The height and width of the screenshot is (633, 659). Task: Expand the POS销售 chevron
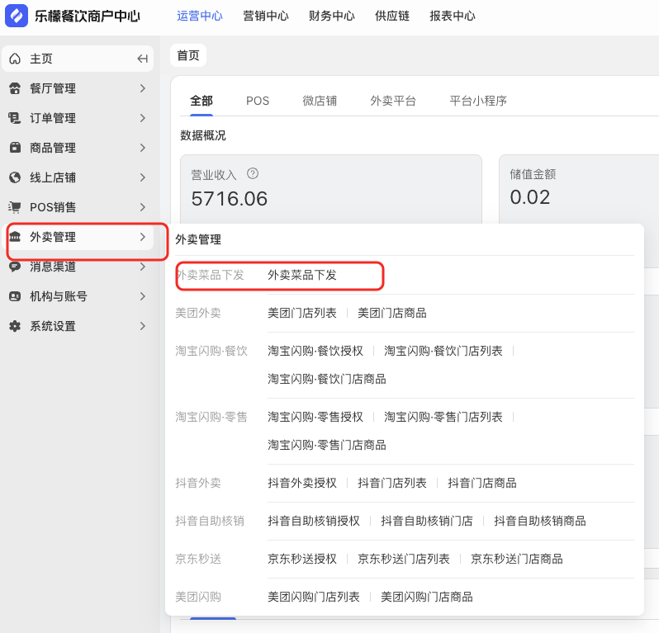coord(143,207)
